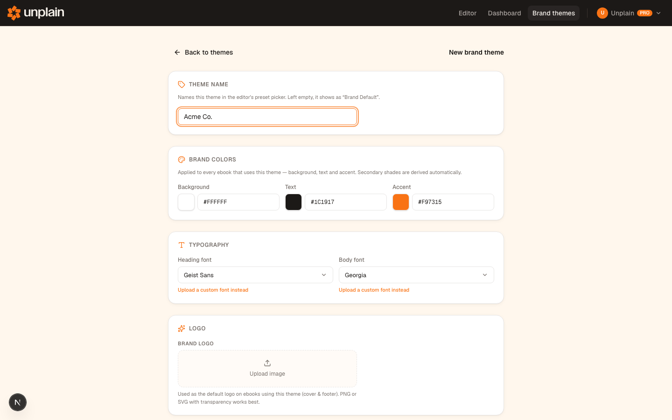
Task: Click the Accent hex value field
Action: pos(453,202)
